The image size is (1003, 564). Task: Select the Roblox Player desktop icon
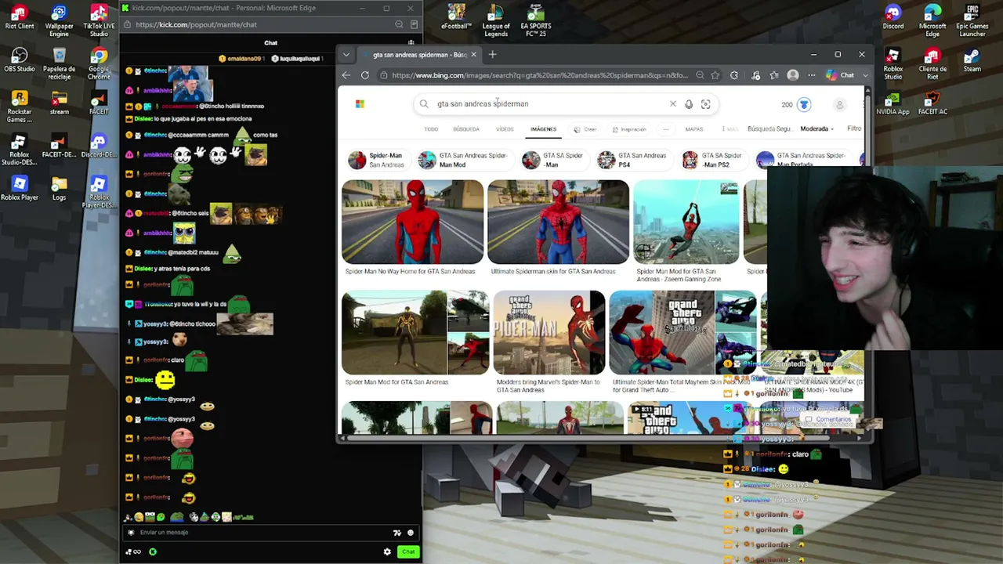pos(20,188)
